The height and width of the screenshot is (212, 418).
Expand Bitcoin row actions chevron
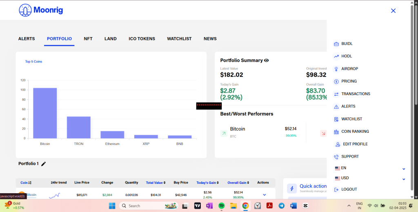tap(265, 195)
